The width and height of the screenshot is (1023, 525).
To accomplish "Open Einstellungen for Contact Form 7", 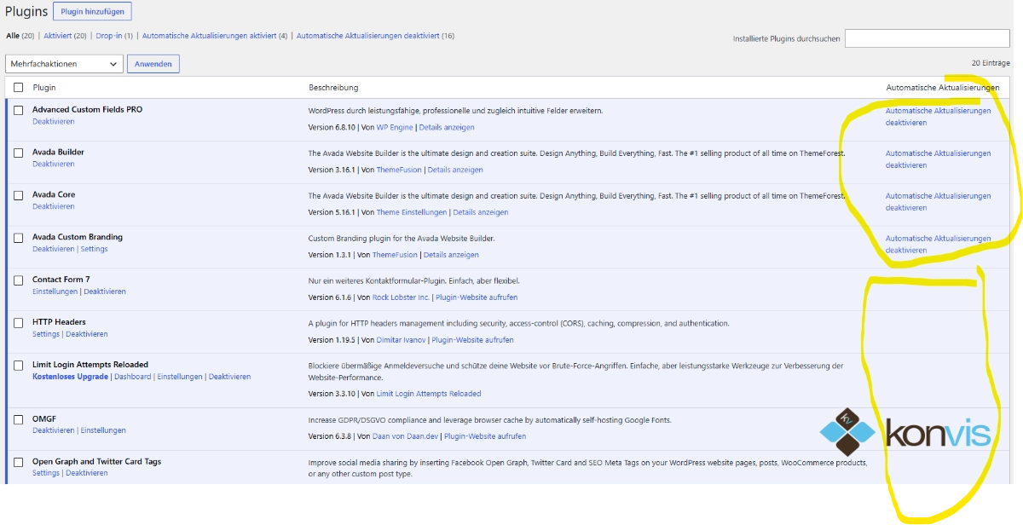I will (55, 291).
